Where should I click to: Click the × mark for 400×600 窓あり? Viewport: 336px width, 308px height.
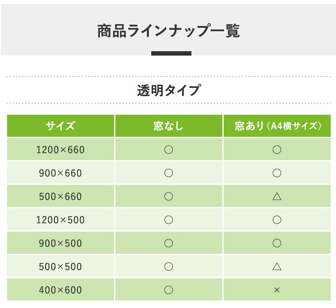pos(277,290)
